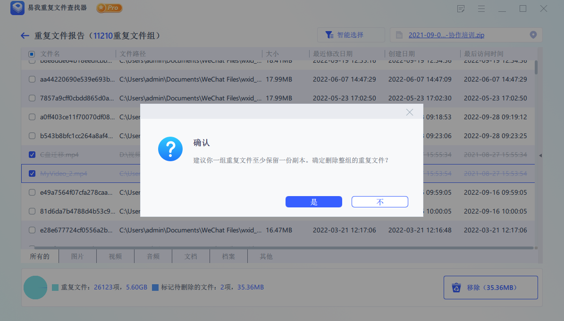Image resolution: width=564 pixels, height=321 pixels.
Task: Click the Pro badge in the title bar
Action: pos(109,8)
